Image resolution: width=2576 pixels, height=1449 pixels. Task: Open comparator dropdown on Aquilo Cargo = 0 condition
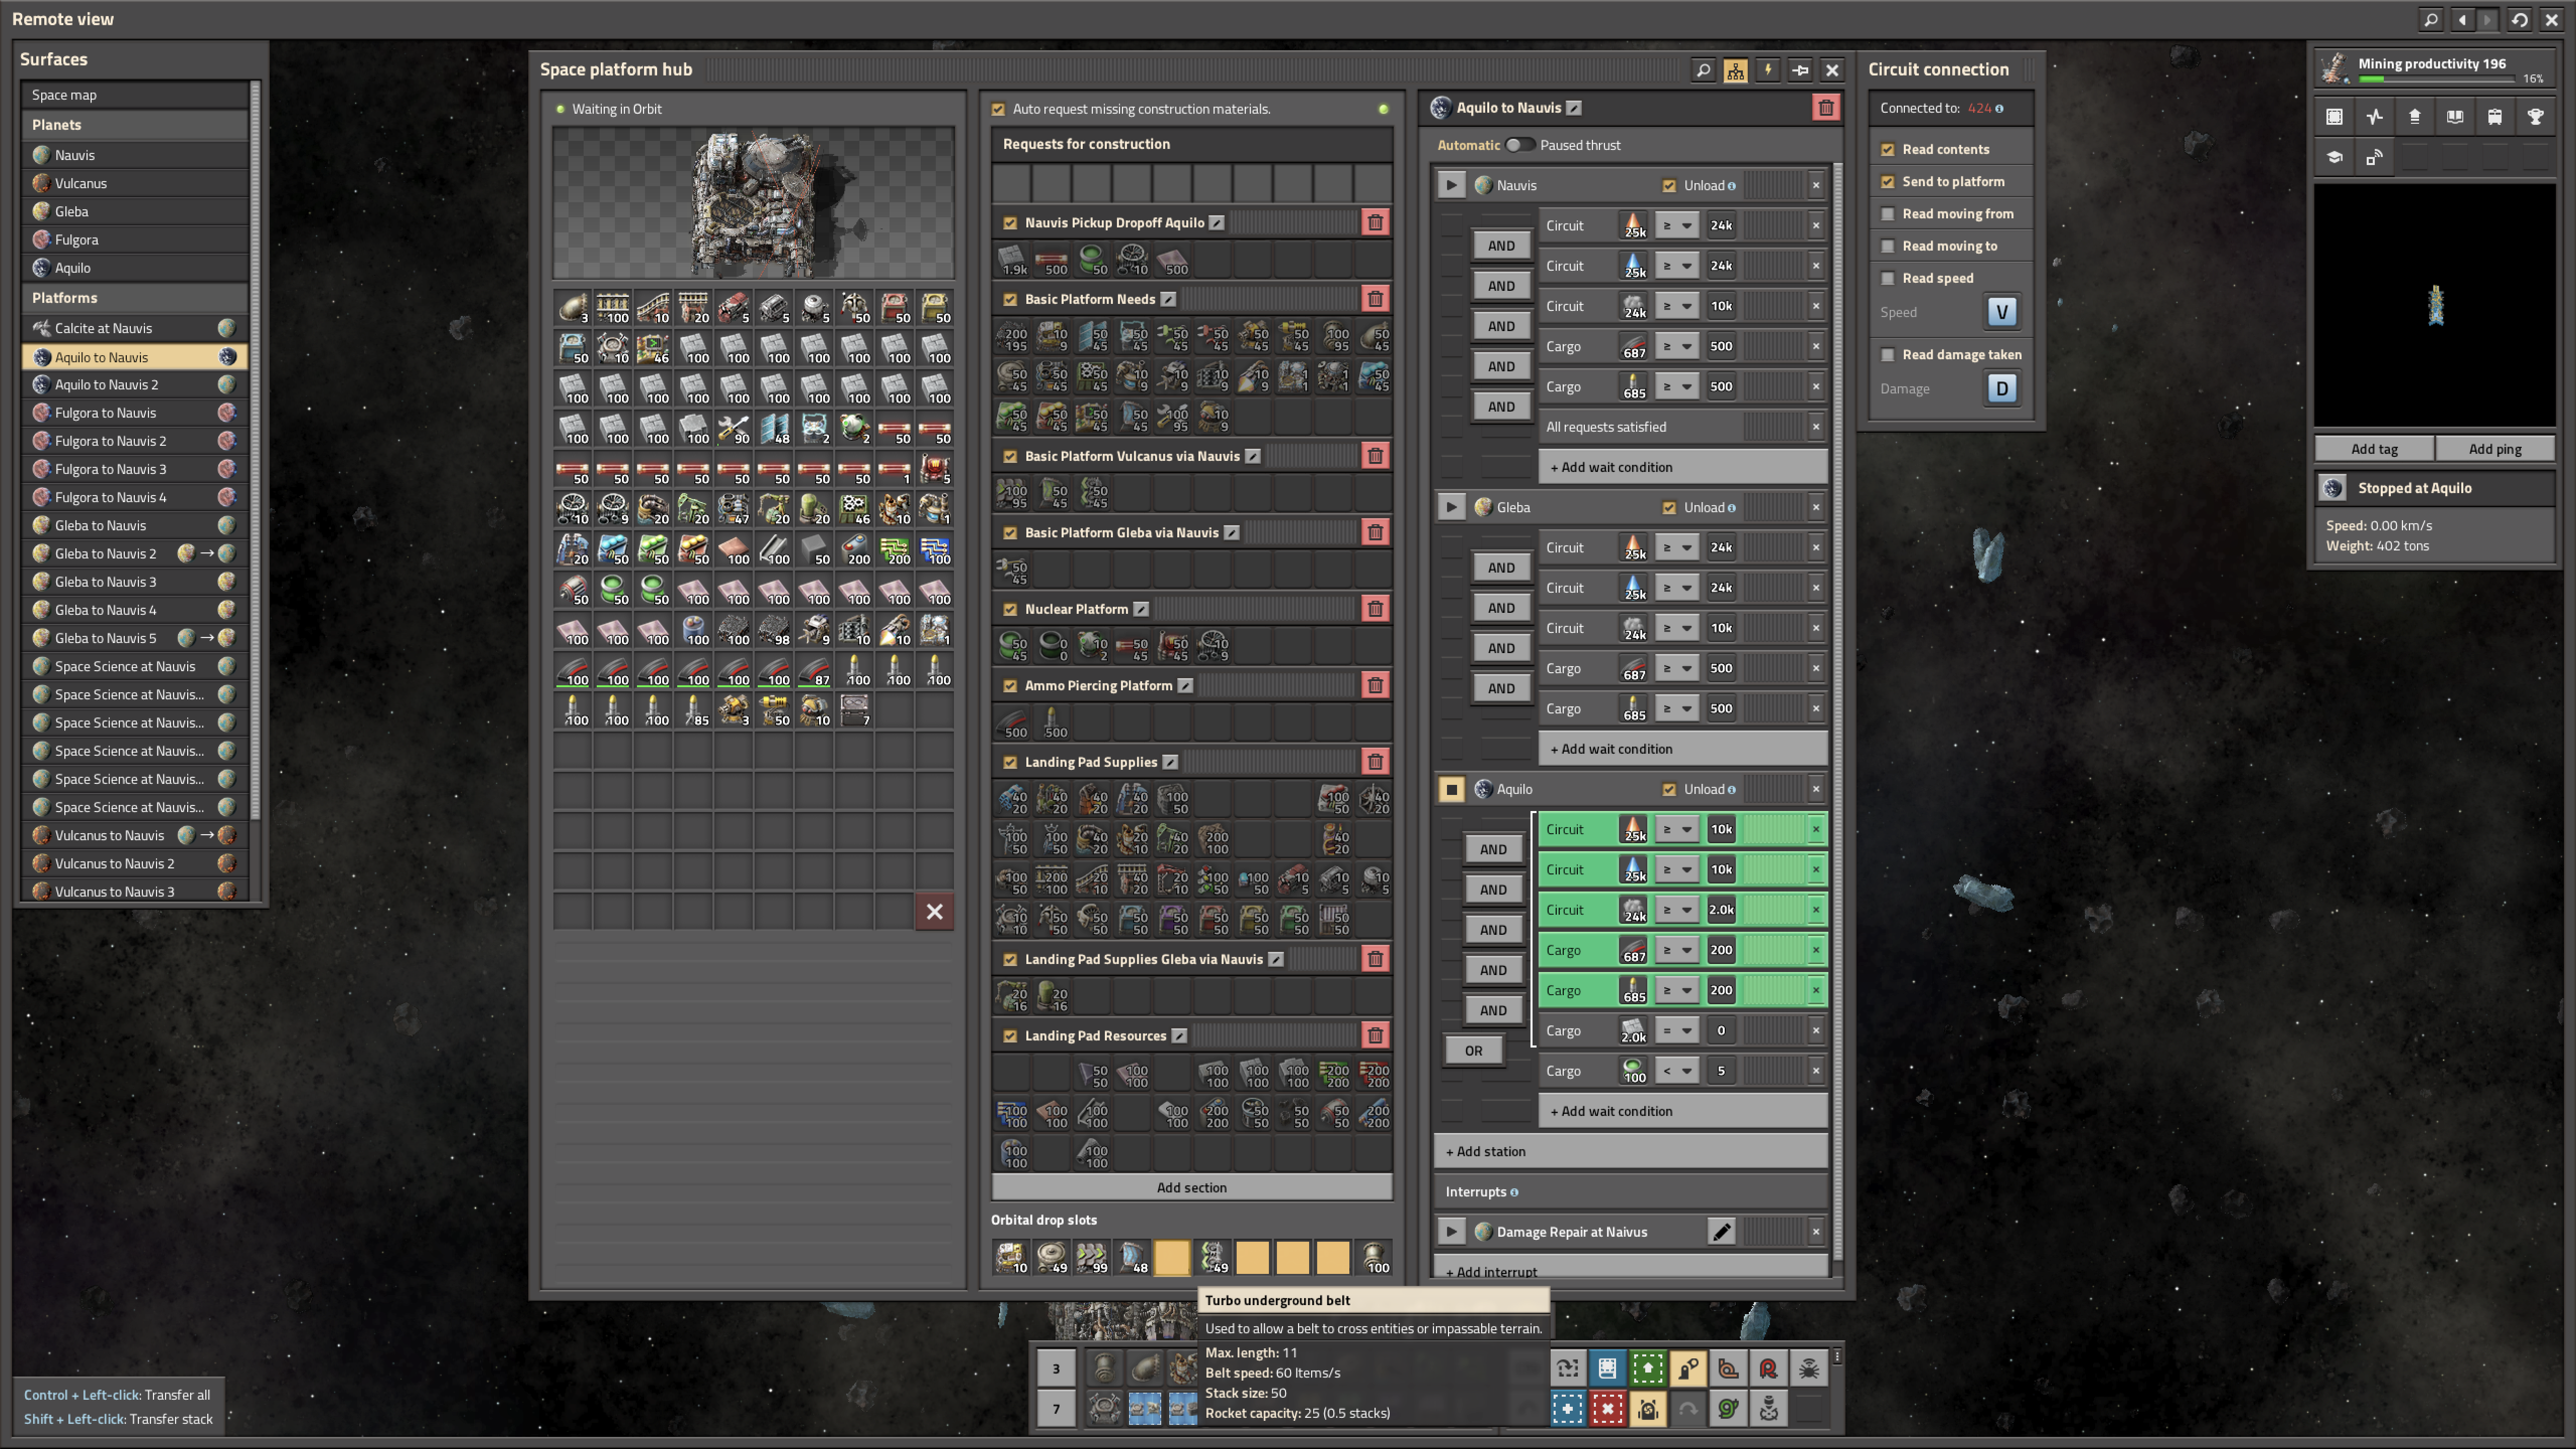pos(1676,1031)
